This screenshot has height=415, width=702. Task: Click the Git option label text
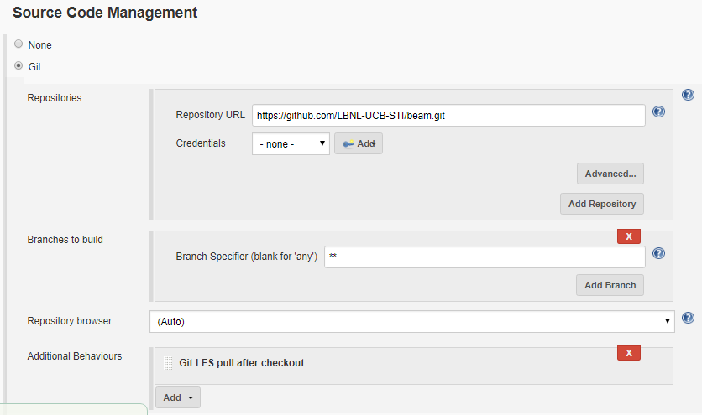click(x=34, y=66)
